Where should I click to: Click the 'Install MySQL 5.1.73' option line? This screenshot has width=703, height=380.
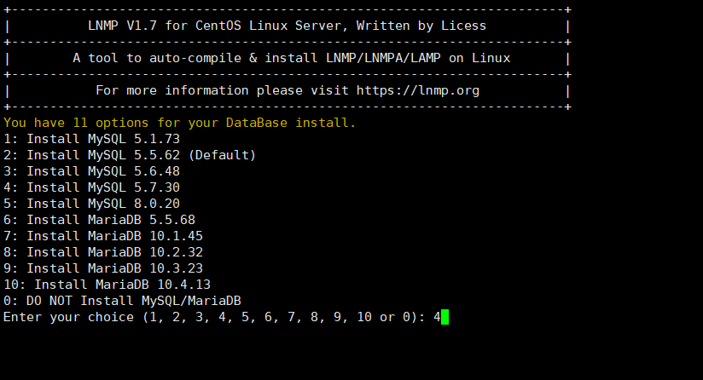92,139
